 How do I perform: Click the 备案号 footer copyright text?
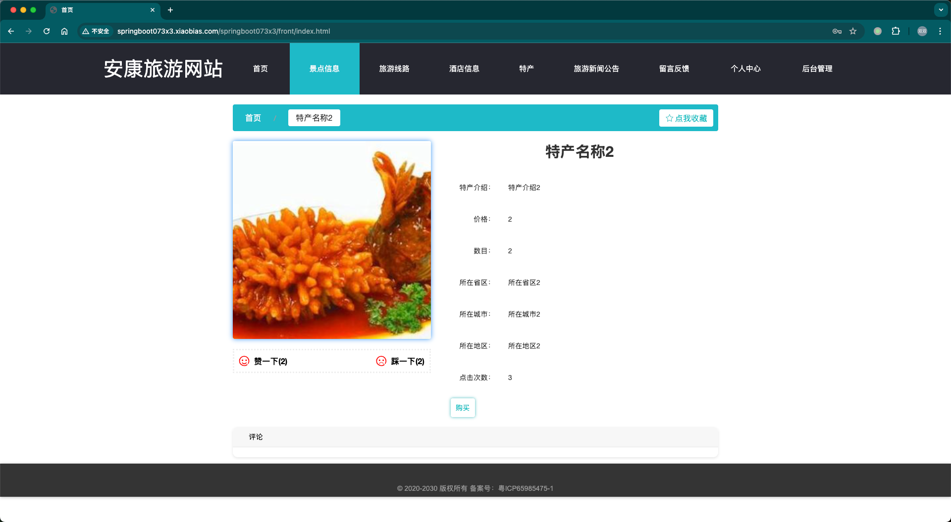click(x=475, y=488)
